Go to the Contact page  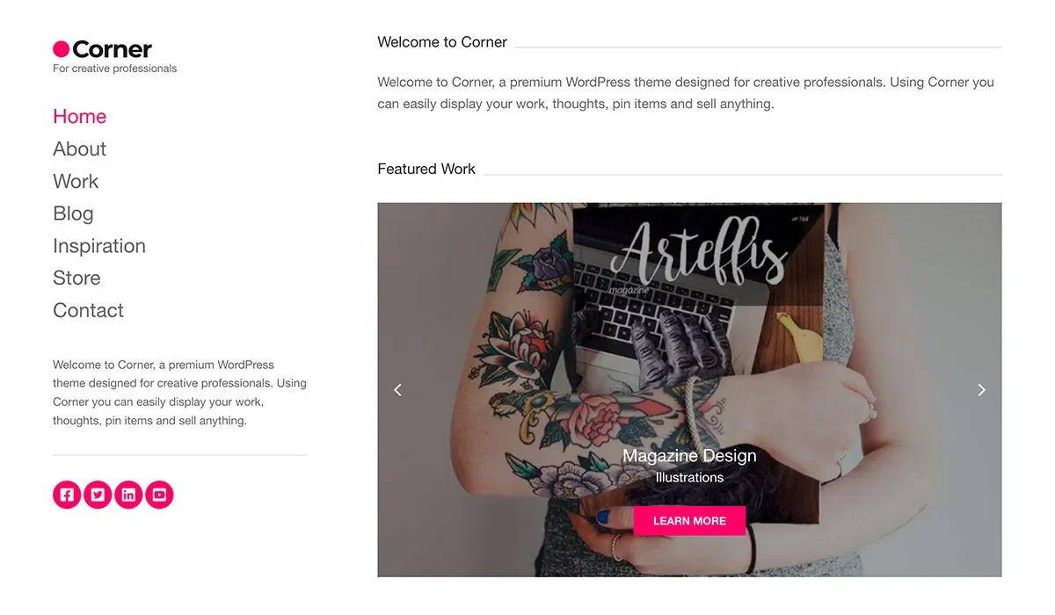(88, 310)
